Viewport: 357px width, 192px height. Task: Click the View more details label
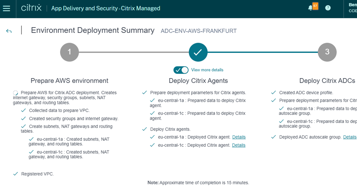coord(207,70)
